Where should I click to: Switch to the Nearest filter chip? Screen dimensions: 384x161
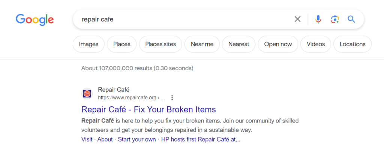(x=239, y=44)
